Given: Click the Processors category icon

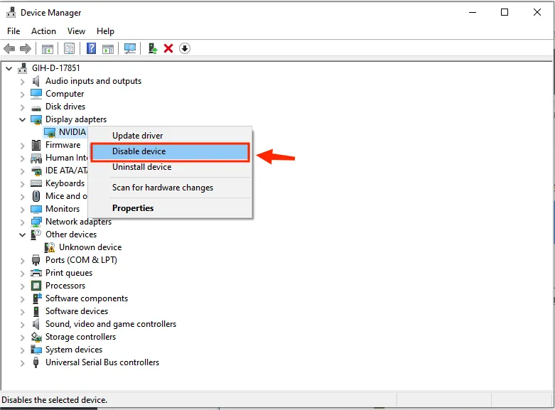Looking at the screenshot, I should tap(36, 286).
